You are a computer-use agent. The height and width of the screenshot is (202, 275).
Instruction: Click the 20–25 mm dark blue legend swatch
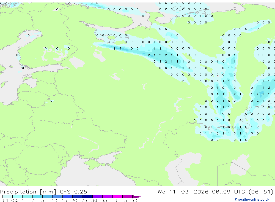pos(78,196)
